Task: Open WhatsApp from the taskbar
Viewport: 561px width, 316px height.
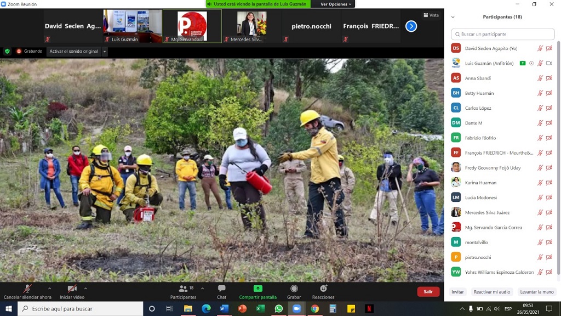Action: click(278, 308)
